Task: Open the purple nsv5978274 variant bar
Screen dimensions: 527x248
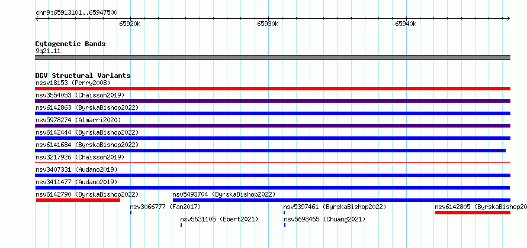Action: (272, 126)
